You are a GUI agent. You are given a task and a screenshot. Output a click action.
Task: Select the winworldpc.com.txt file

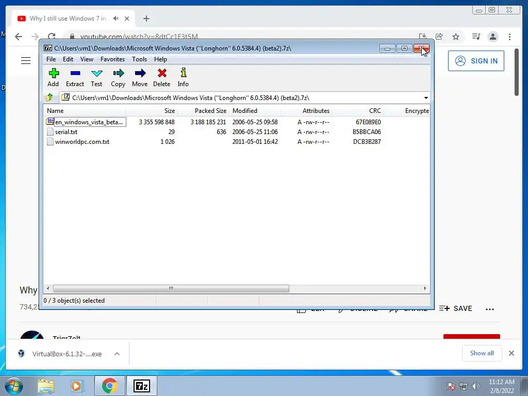coord(78,142)
